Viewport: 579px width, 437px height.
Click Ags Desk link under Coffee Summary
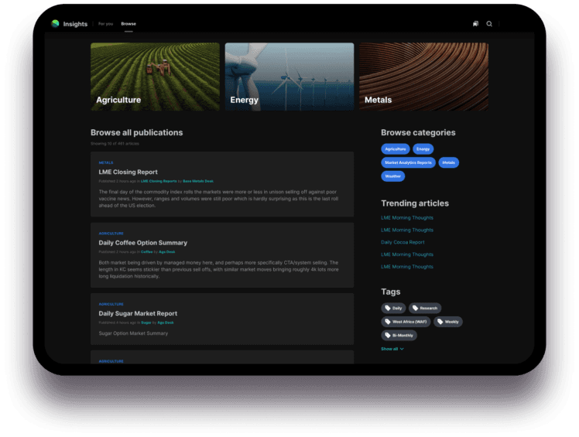[167, 251]
